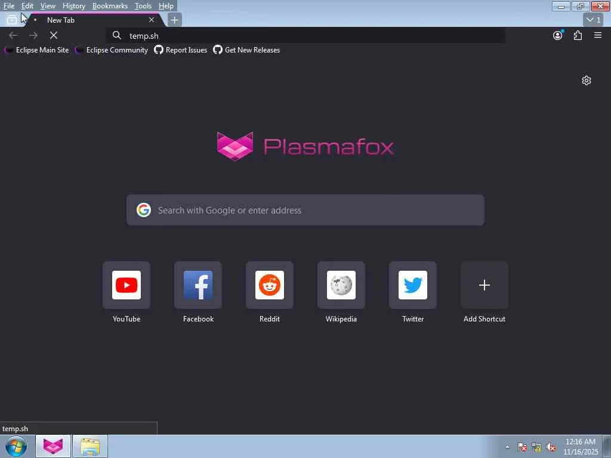Screen dimensions: 611x458
Task: Click the muted volume tray icon
Action: (x=551, y=447)
